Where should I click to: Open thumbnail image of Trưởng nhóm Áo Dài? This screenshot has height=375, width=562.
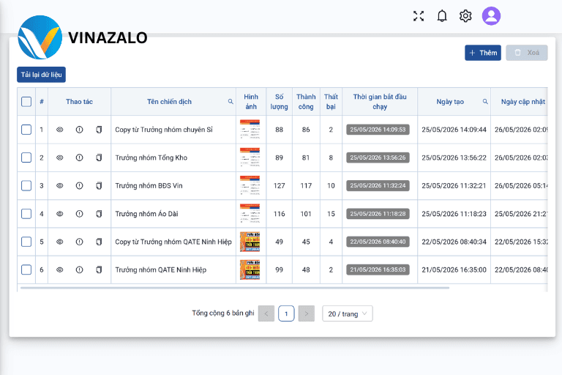[x=250, y=214]
